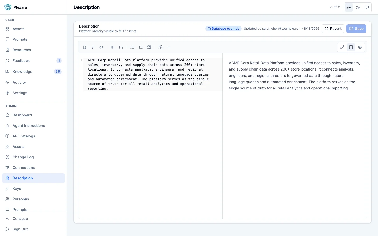Switch to edit-only view (pencil icon)
The height and width of the screenshot is (236, 378).
(x=342, y=47)
